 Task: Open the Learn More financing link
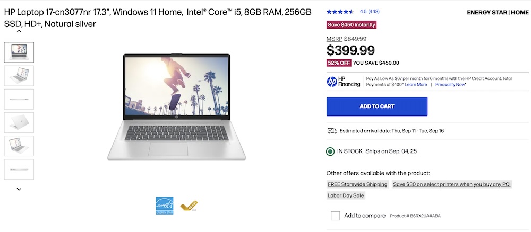416,85
